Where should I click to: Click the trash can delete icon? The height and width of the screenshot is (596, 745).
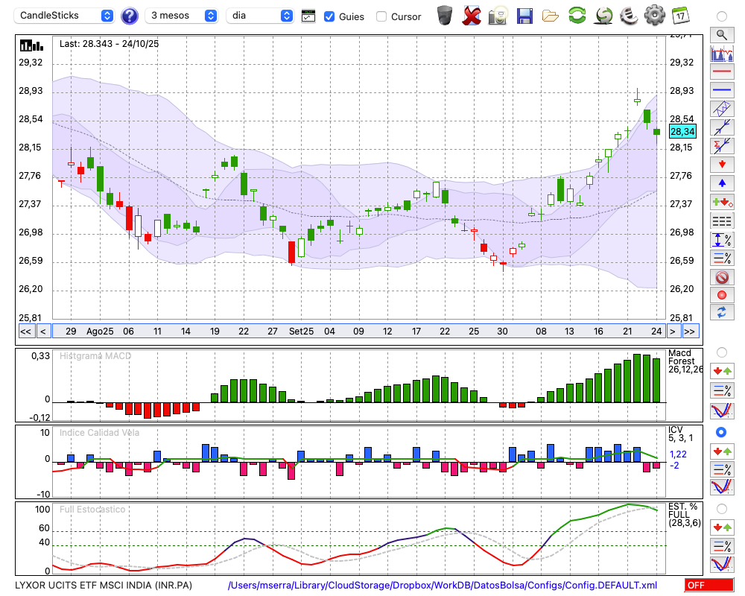(445, 15)
